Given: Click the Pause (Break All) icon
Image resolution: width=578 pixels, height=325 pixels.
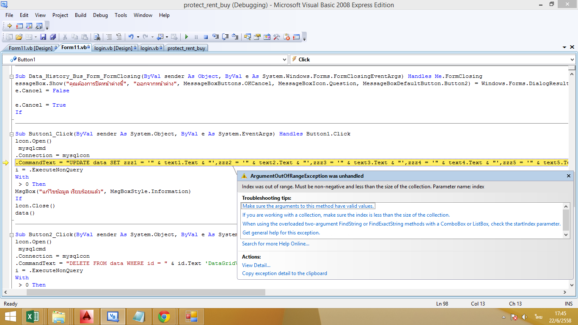Looking at the screenshot, I should [x=196, y=37].
